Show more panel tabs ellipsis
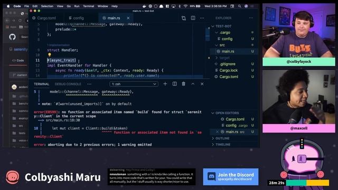The image size is (338, 190). point(89,84)
